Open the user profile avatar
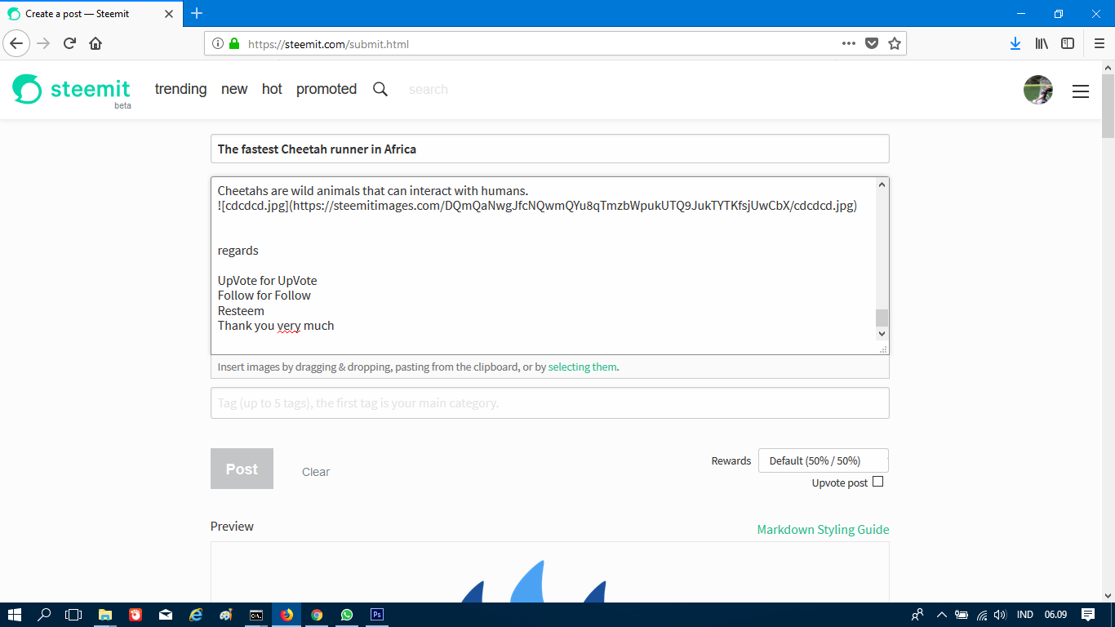The width and height of the screenshot is (1115, 627). tap(1038, 90)
